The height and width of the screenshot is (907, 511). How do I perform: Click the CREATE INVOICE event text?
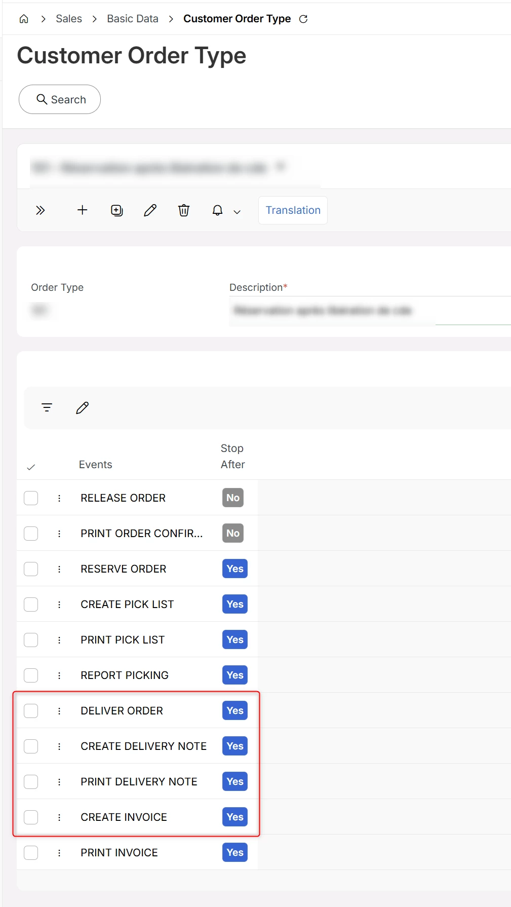[x=124, y=817]
